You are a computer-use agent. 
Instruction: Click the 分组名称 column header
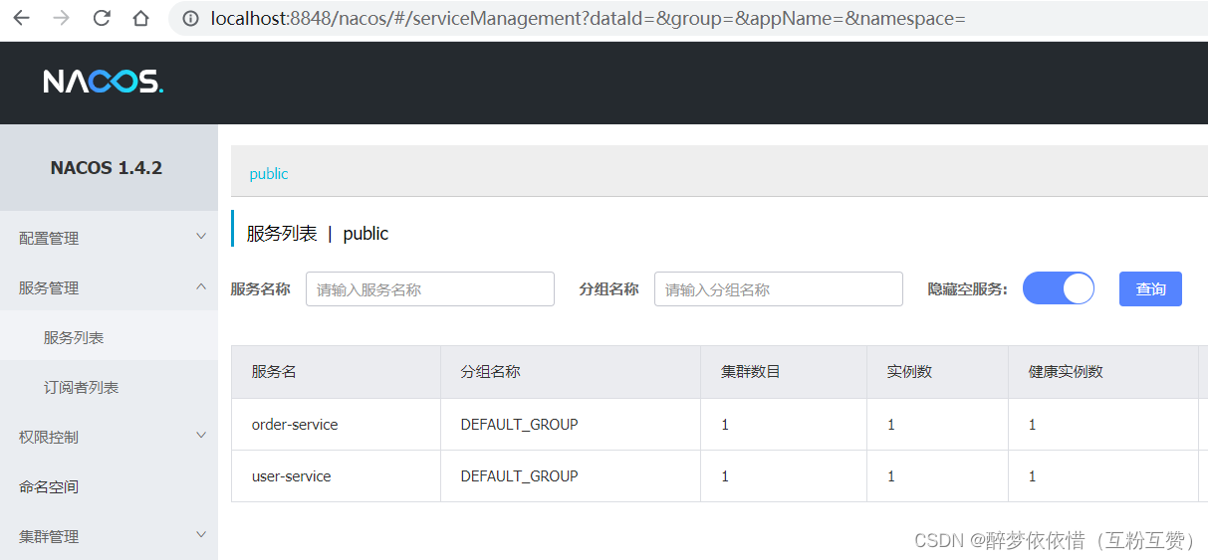click(571, 372)
